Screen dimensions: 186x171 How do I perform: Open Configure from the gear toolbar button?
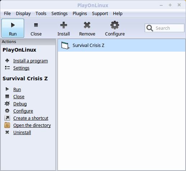pyautogui.click(x=115, y=28)
